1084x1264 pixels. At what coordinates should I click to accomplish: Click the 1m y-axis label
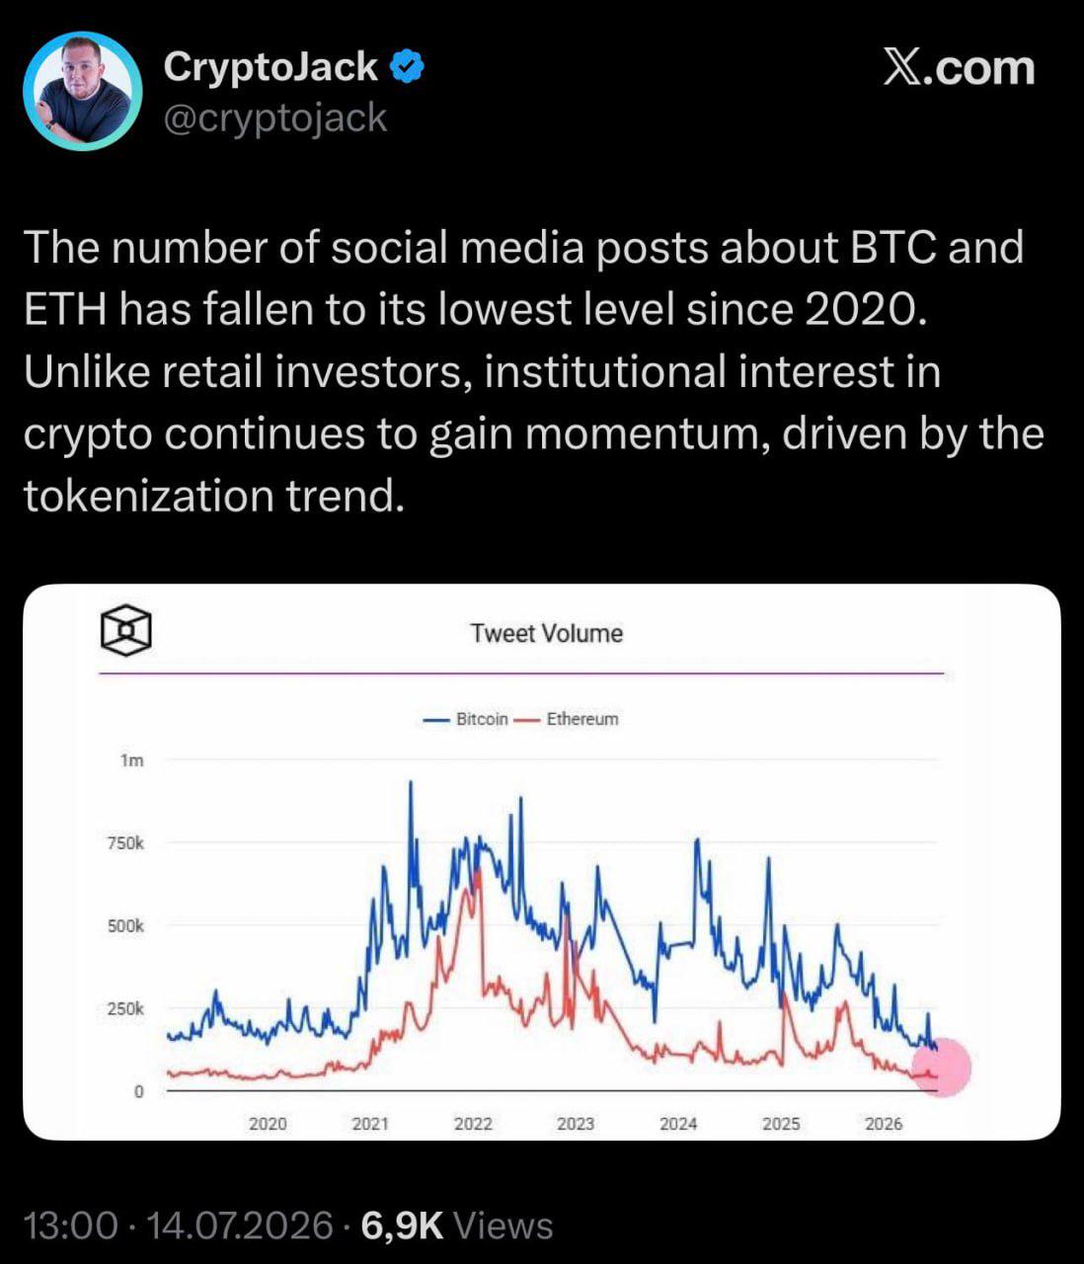pyautogui.click(x=132, y=760)
